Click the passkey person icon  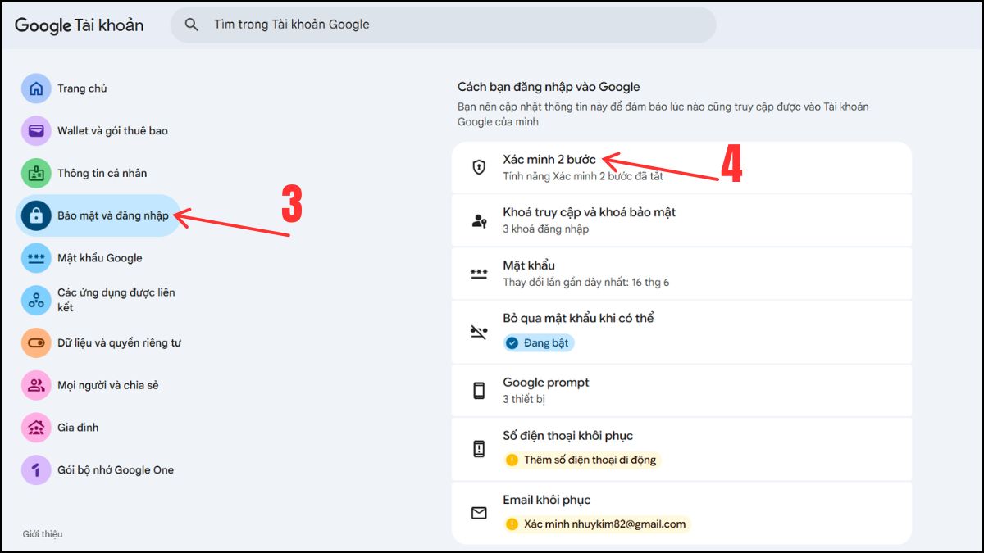[x=479, y=220]
